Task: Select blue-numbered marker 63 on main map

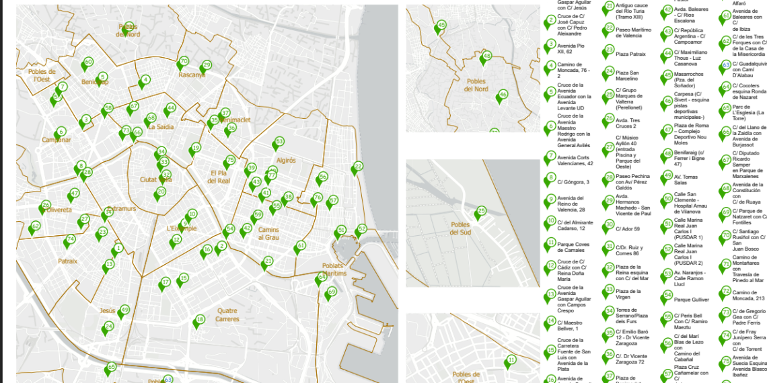Action: 168,380
